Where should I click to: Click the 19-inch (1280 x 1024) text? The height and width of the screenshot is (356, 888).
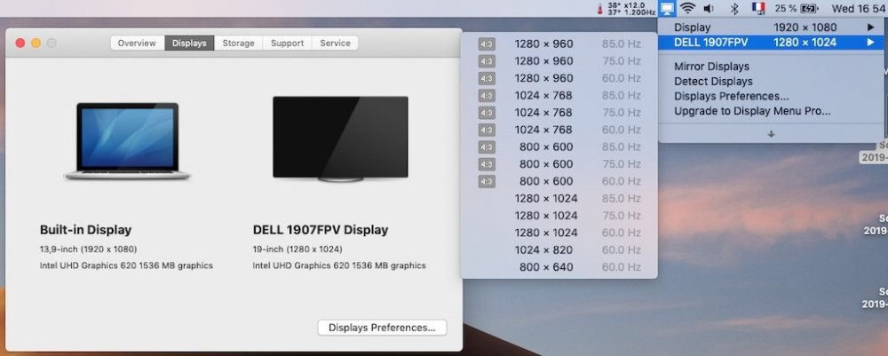(x=297, y=249)
